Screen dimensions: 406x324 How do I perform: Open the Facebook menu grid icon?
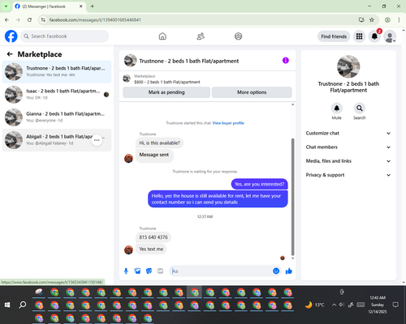[x=359, y=36]
